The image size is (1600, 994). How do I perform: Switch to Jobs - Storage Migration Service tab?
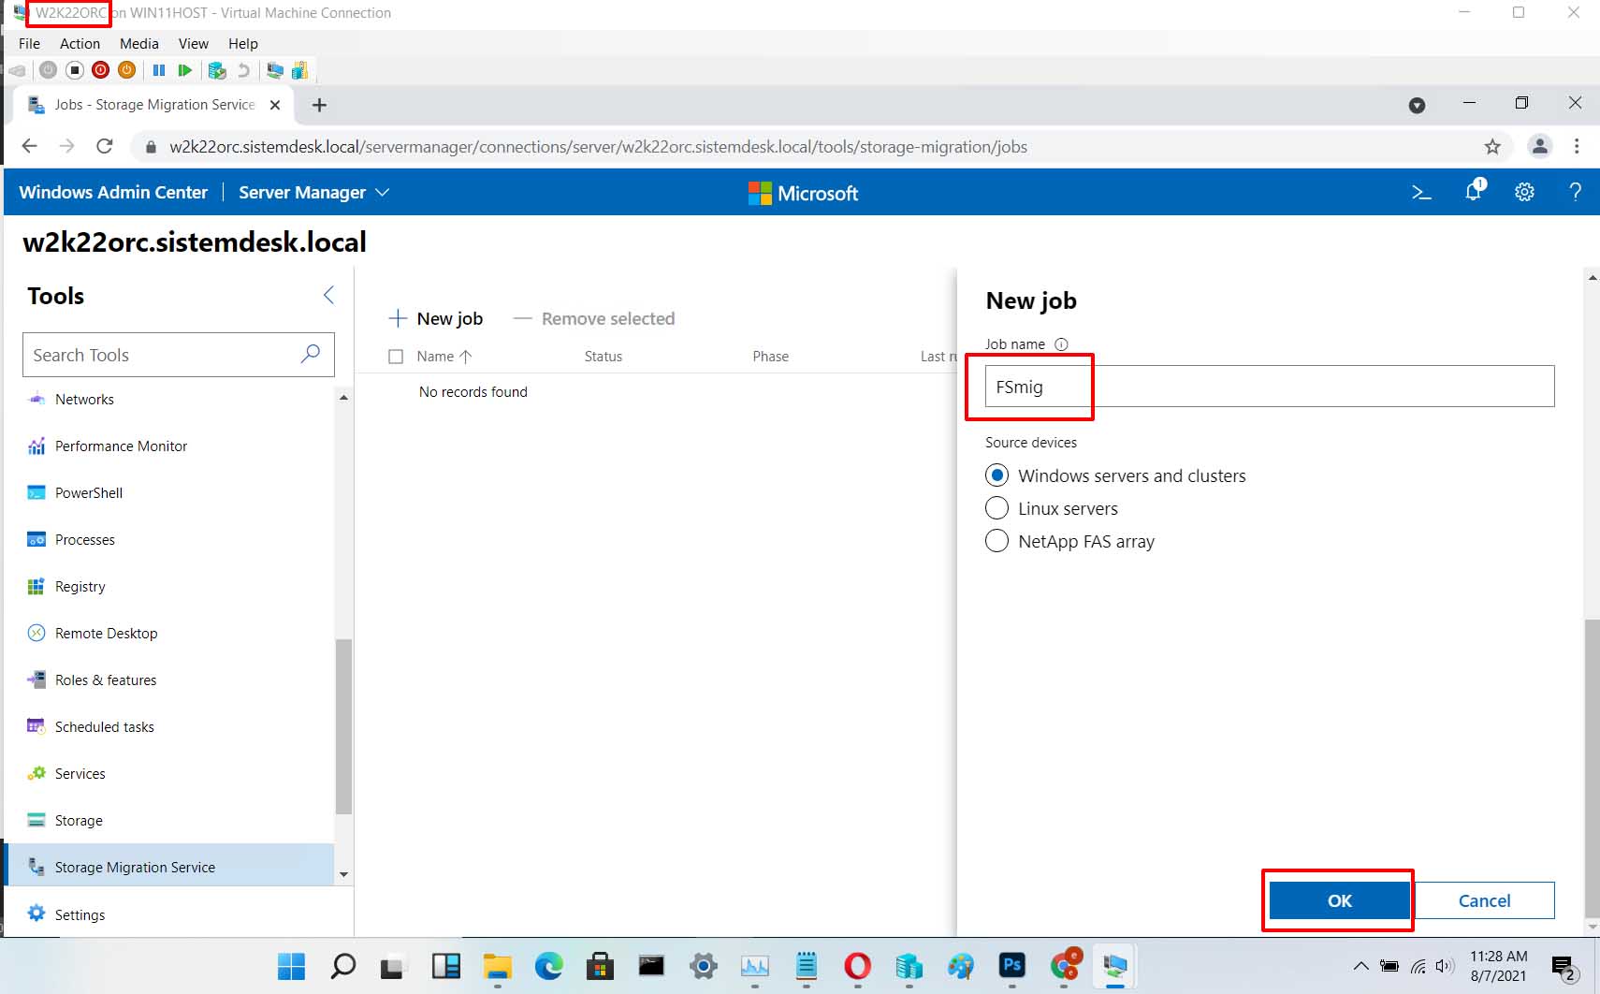pos(154,105)
